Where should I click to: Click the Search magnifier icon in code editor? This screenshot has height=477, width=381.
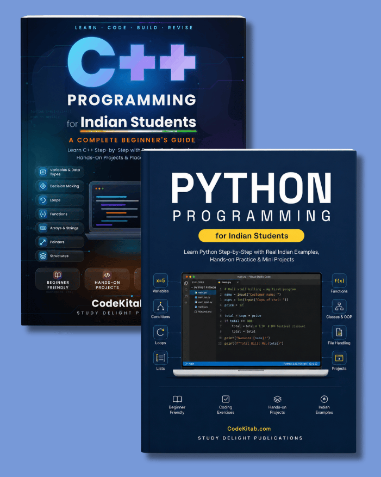[x=186, y=289]
